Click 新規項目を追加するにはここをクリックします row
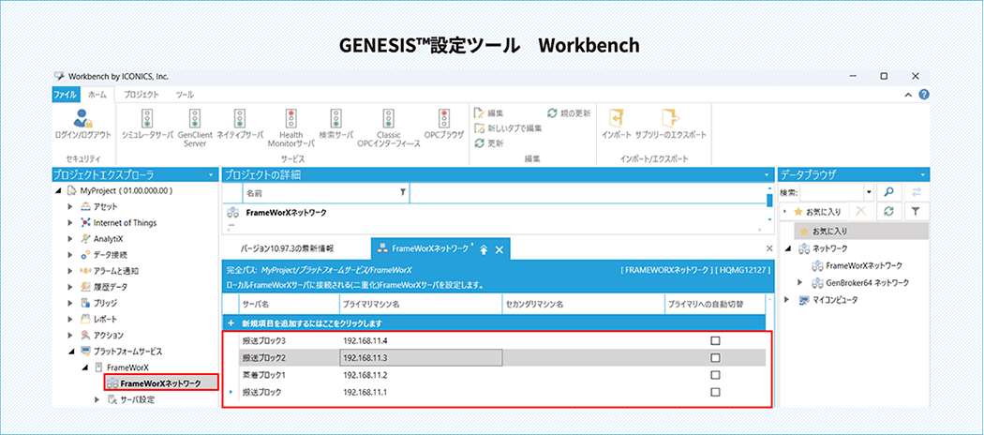Screen dimensions: 984x435 coord(493,323)
